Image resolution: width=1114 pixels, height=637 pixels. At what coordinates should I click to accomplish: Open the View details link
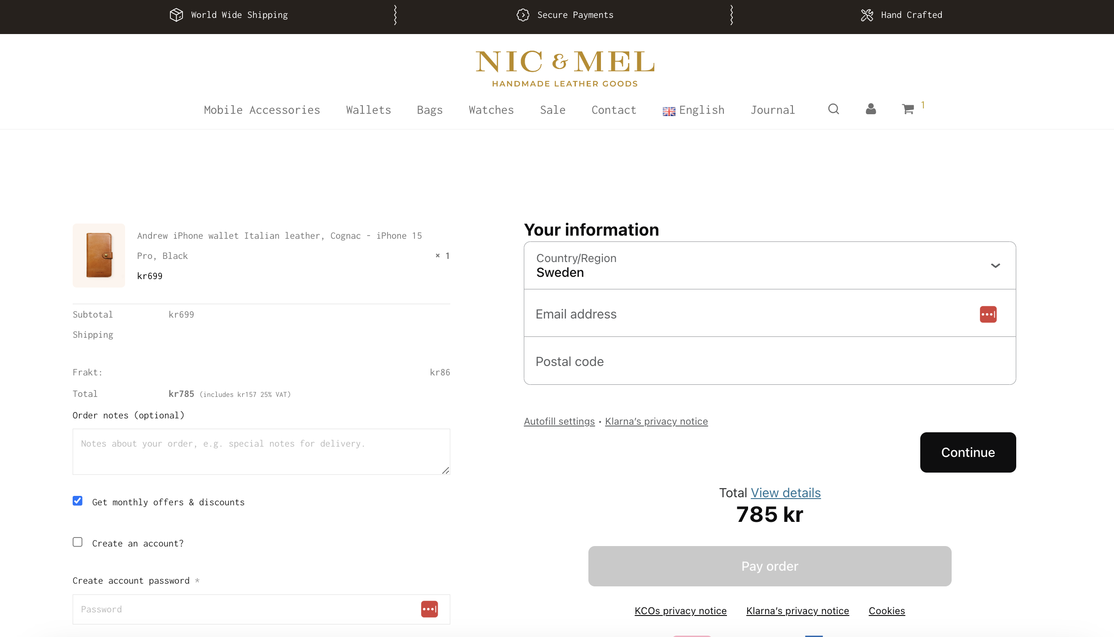786,493
